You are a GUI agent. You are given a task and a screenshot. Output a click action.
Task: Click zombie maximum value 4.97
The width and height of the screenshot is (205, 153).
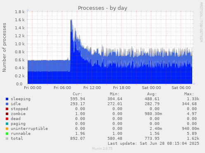point(192,114)
